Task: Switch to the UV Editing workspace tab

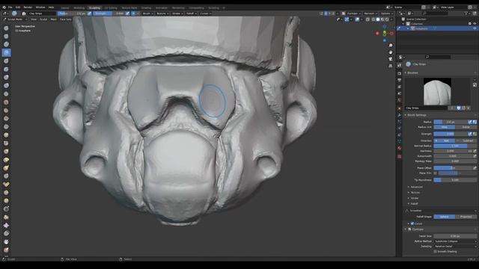Action: pos(111,8)
